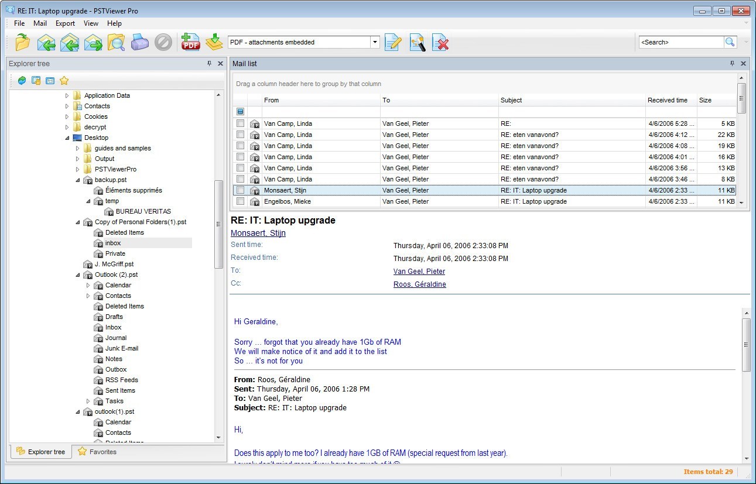The image size is (756, 484).
Task: Open the export format dropdown arrow
Action: click(375, 42)
